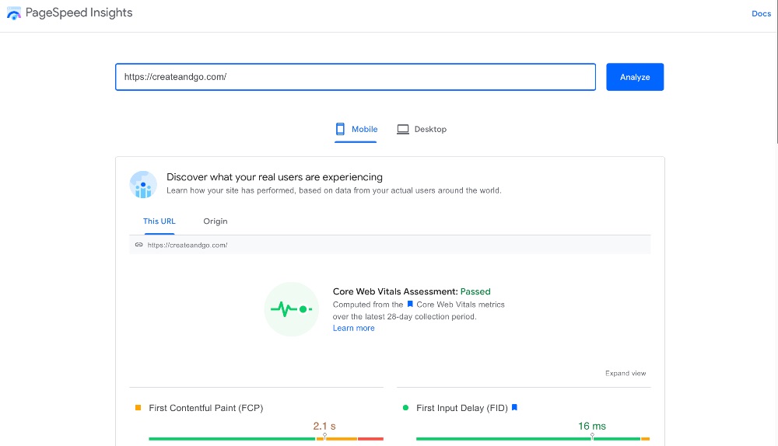Viewport: 778px width, 446px height.
Task: Click the green circle FID status indicator
Action: (406, 407)
